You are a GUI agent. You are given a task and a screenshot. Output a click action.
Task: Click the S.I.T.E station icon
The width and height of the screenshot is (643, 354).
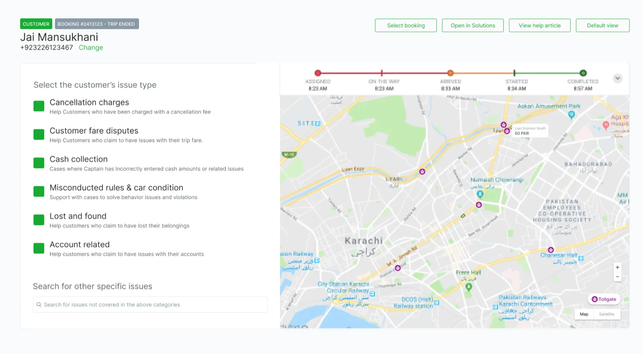[x=318, y=123]
